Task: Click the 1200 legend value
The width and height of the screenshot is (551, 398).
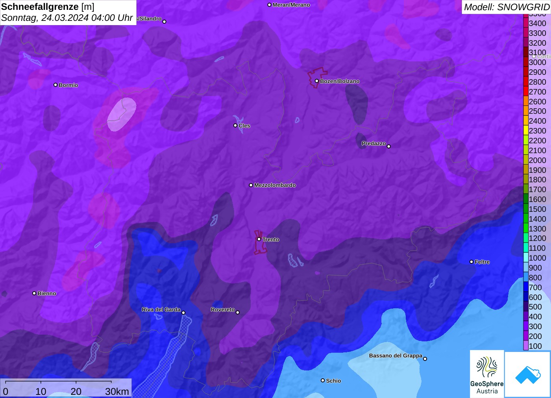Action: (x=537, y=238)
